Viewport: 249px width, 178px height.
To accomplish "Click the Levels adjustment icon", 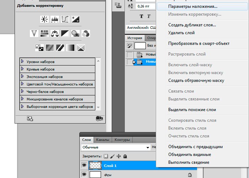I will tap(55, 19).
